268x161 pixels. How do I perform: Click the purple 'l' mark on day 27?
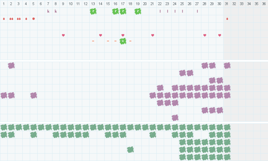click(197, 12)
